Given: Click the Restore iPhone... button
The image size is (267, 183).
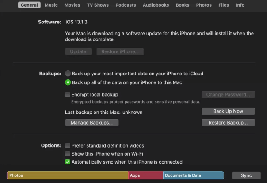Looking at the screenshot, I should pyautogui.click(x=120, y=51).
